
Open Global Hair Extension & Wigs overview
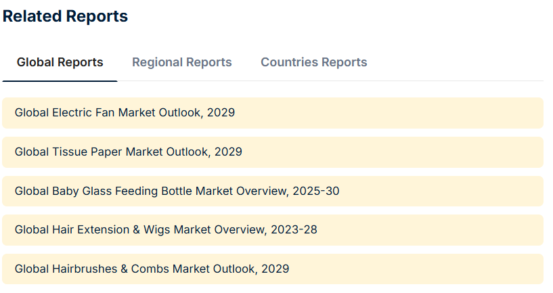[166, 230]
